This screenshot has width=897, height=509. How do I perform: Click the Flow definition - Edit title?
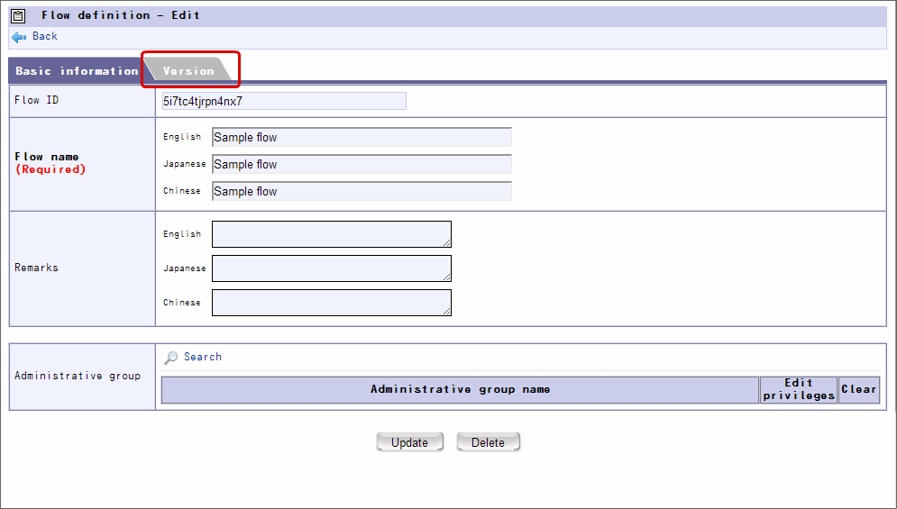pyautogui.click(x=121, y=15)
